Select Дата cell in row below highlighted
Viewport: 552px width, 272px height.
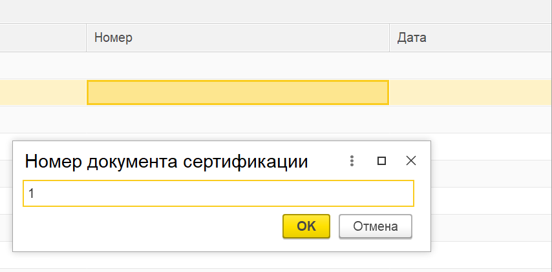(x=471, y=119)
